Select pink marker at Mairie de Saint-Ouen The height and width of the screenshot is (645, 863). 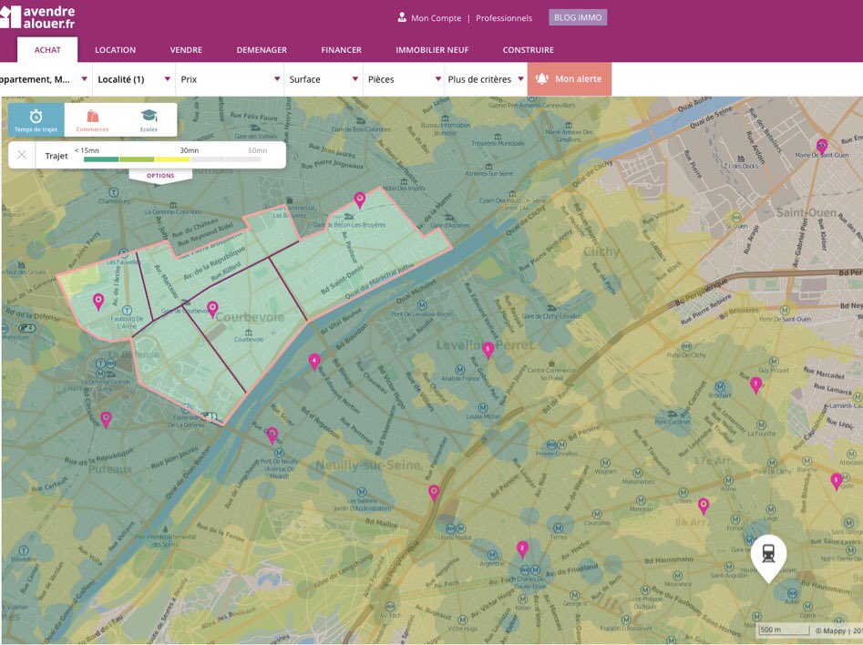pos(822,147)
